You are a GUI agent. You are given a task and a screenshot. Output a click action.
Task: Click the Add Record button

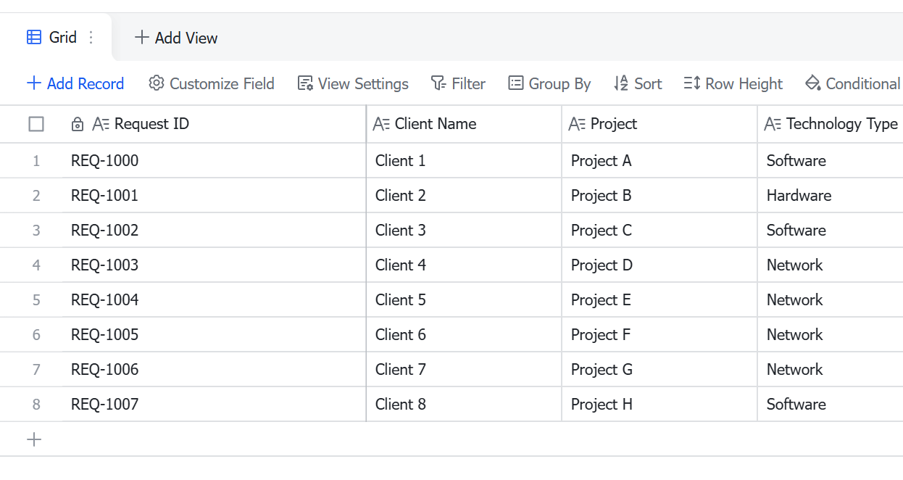click(x=75, y=83)
